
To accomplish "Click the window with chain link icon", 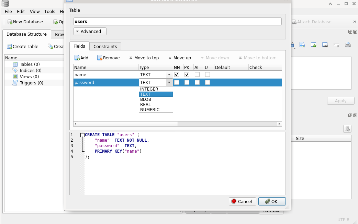I will pos(325,45).
